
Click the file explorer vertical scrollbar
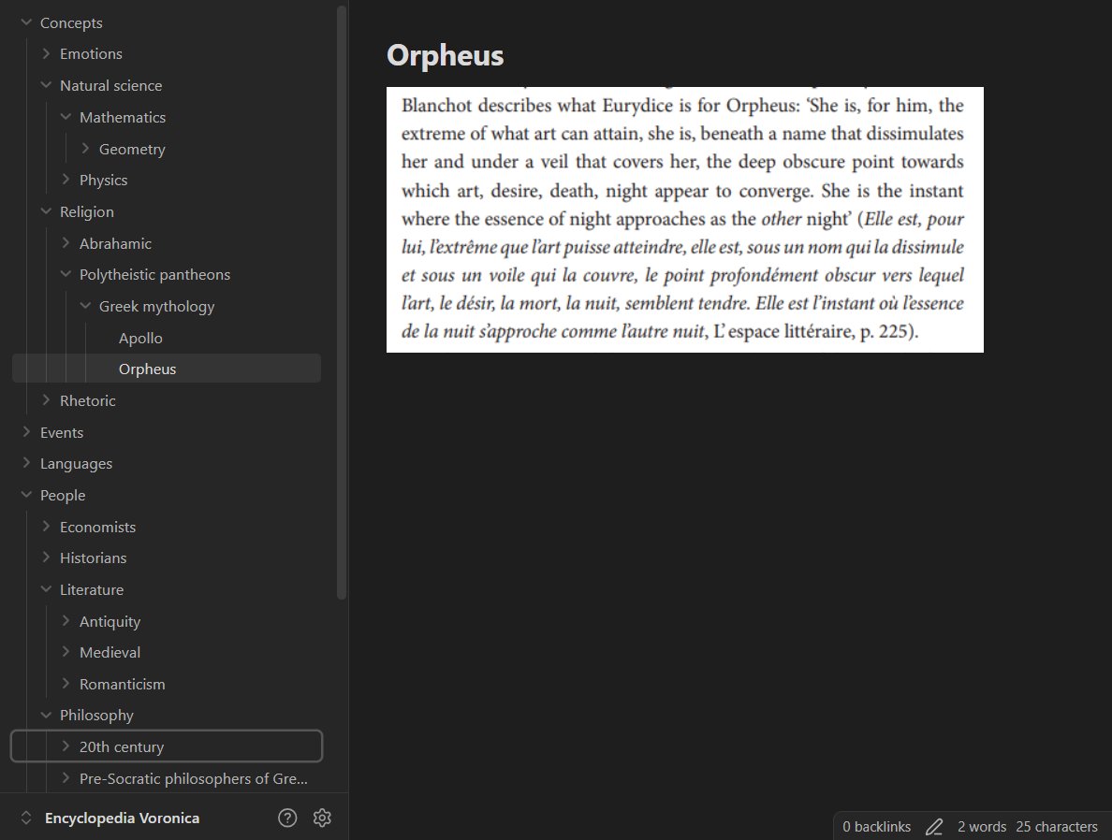(x=342, y=303)
